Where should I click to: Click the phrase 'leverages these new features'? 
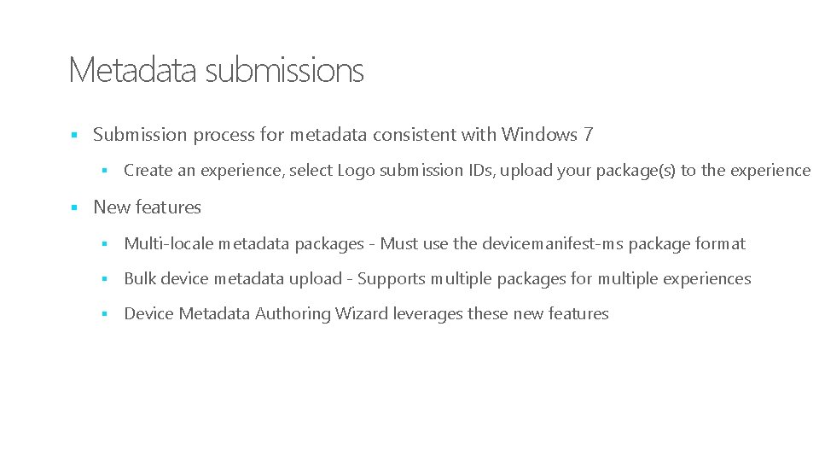pyautogui.click(x=501, y=314)
